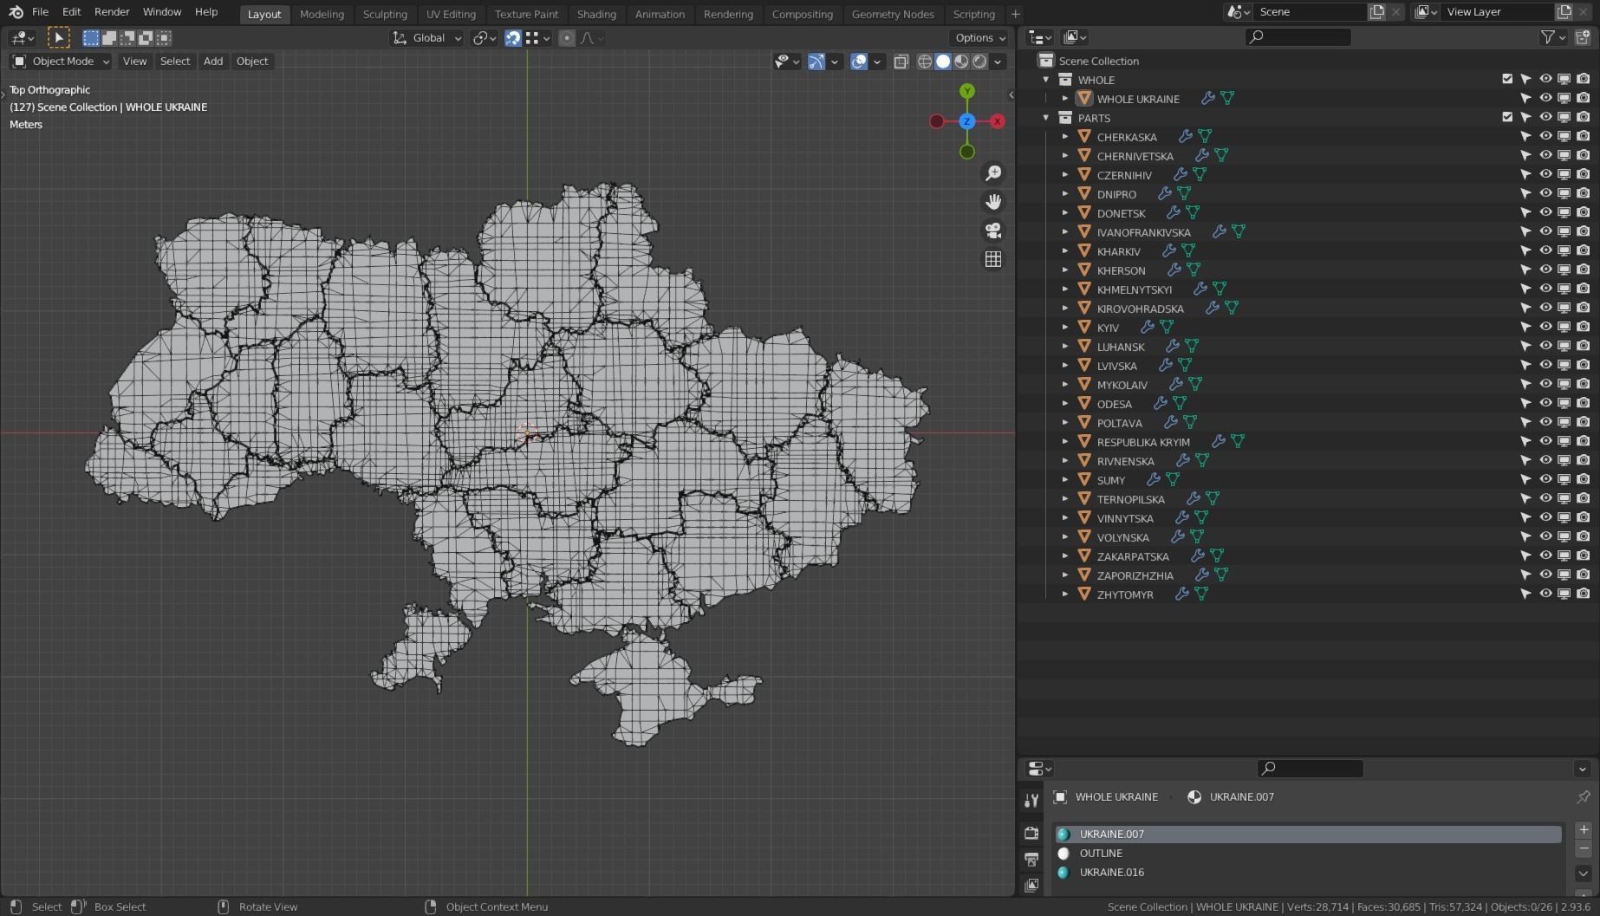Click modifier wrench icon on CHERKASKA row

point(1185,137)
